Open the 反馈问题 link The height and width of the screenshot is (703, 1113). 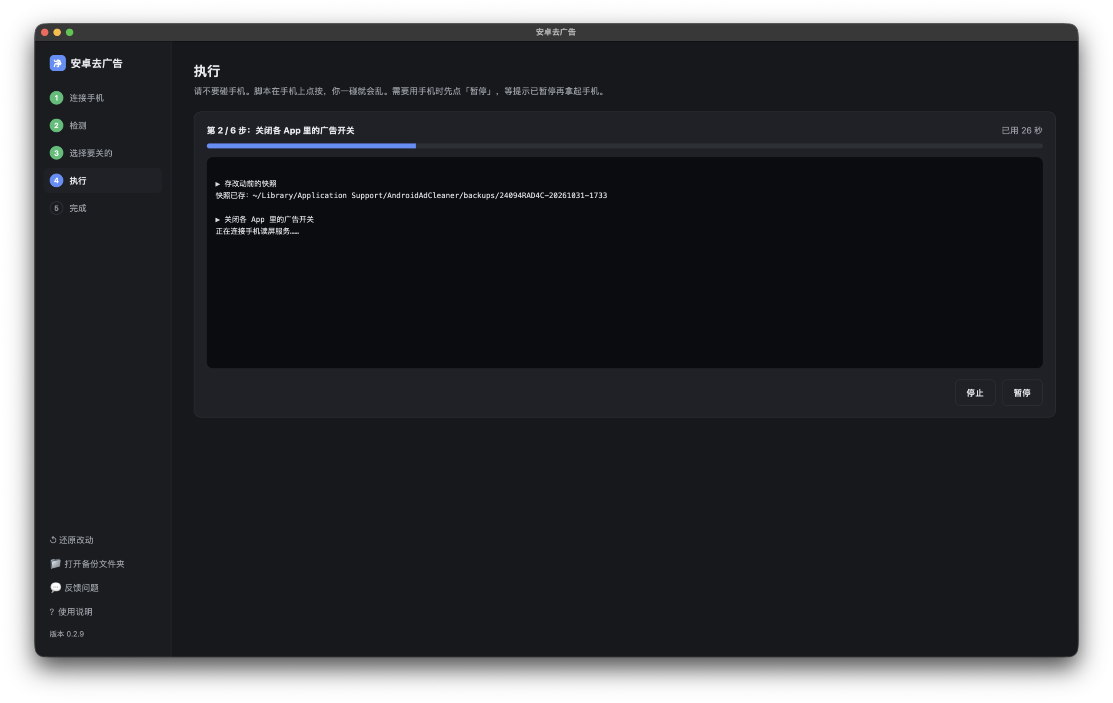tap(74, 588)
